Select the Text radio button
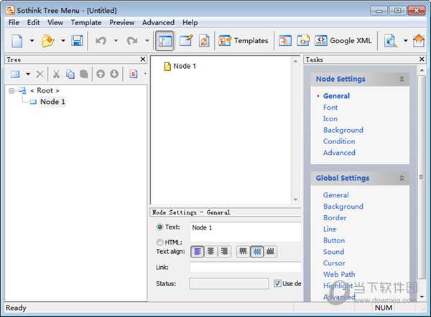The image size is (431, 317). (159, 227)
